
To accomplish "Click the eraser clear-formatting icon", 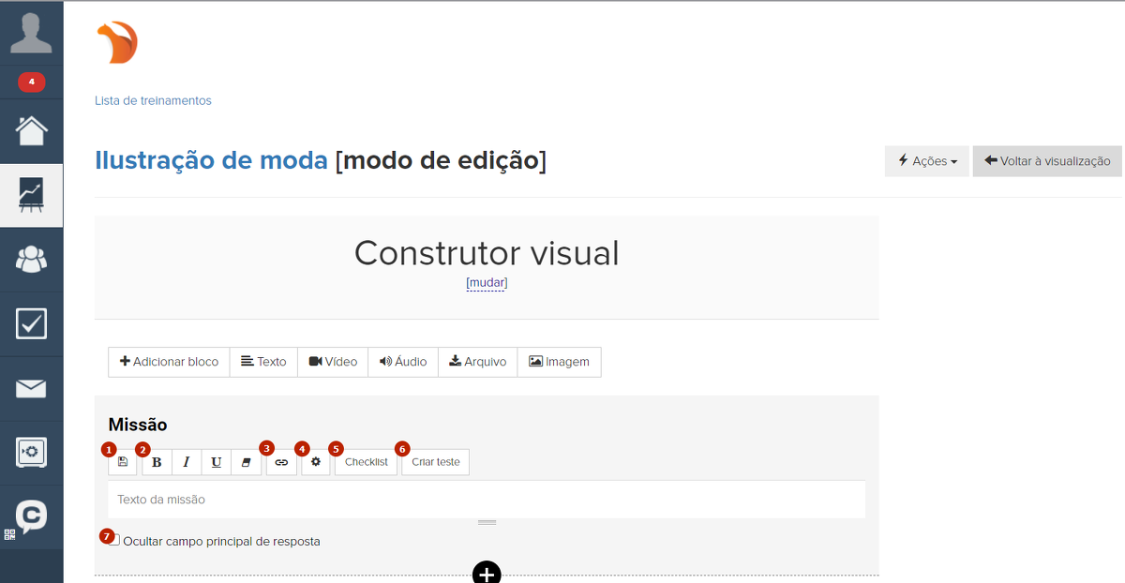I will [247, 462].
